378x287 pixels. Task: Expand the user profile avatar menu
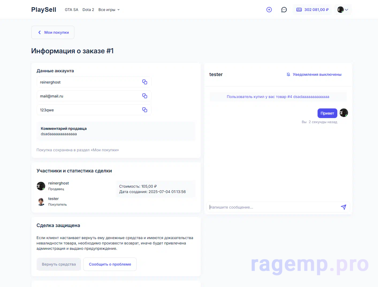[343, 10]
